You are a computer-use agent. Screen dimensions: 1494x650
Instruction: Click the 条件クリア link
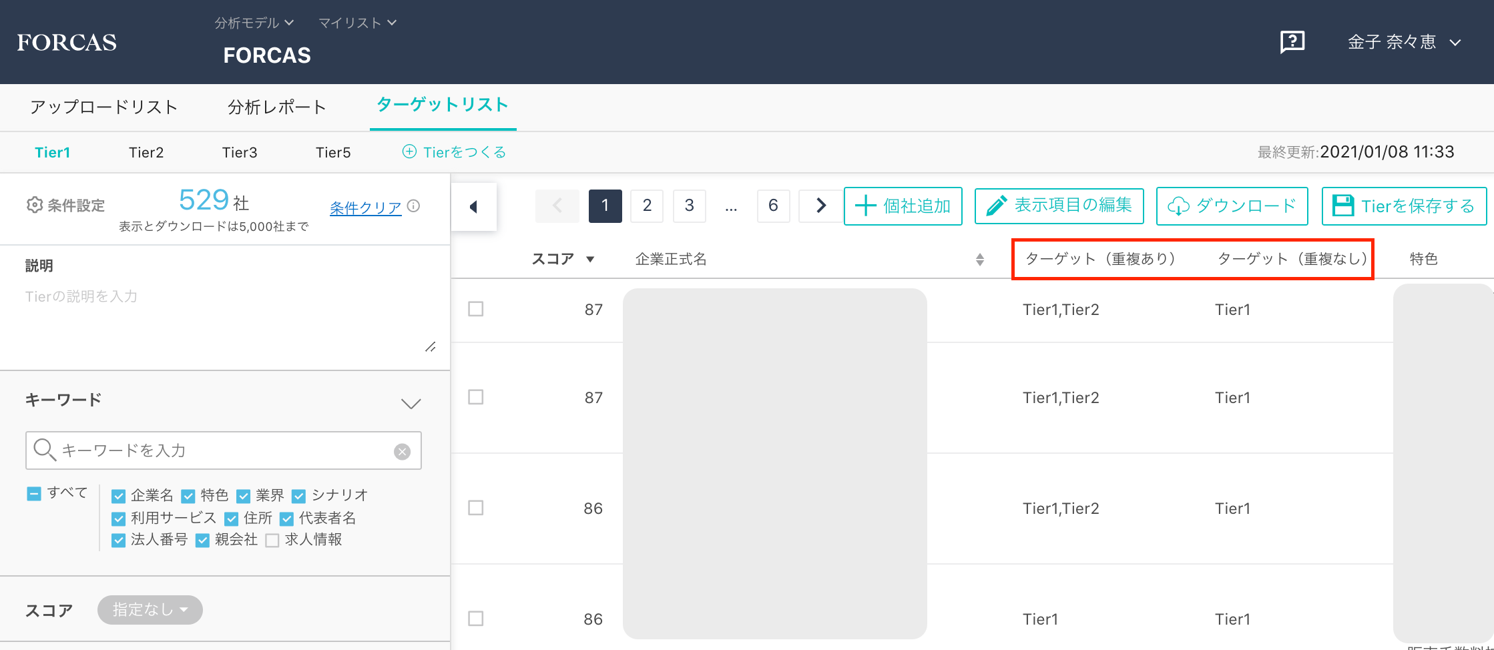(365, 208)
